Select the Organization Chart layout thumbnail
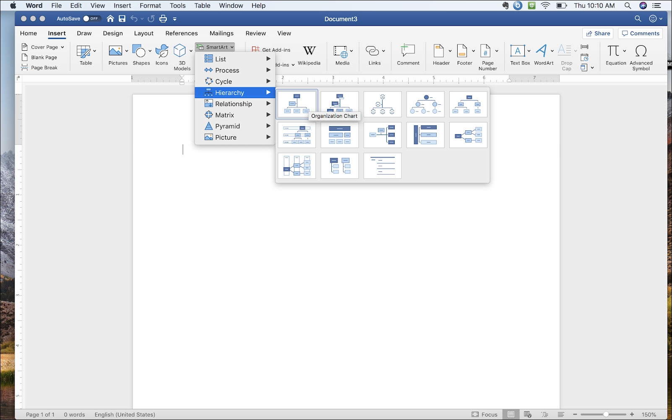Viewport: 672px width, 420px height. coord(297,104)
